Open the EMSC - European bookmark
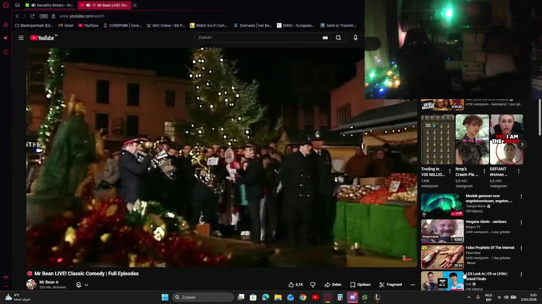Viewport: 542px width, 304px height. click(296, 25)
